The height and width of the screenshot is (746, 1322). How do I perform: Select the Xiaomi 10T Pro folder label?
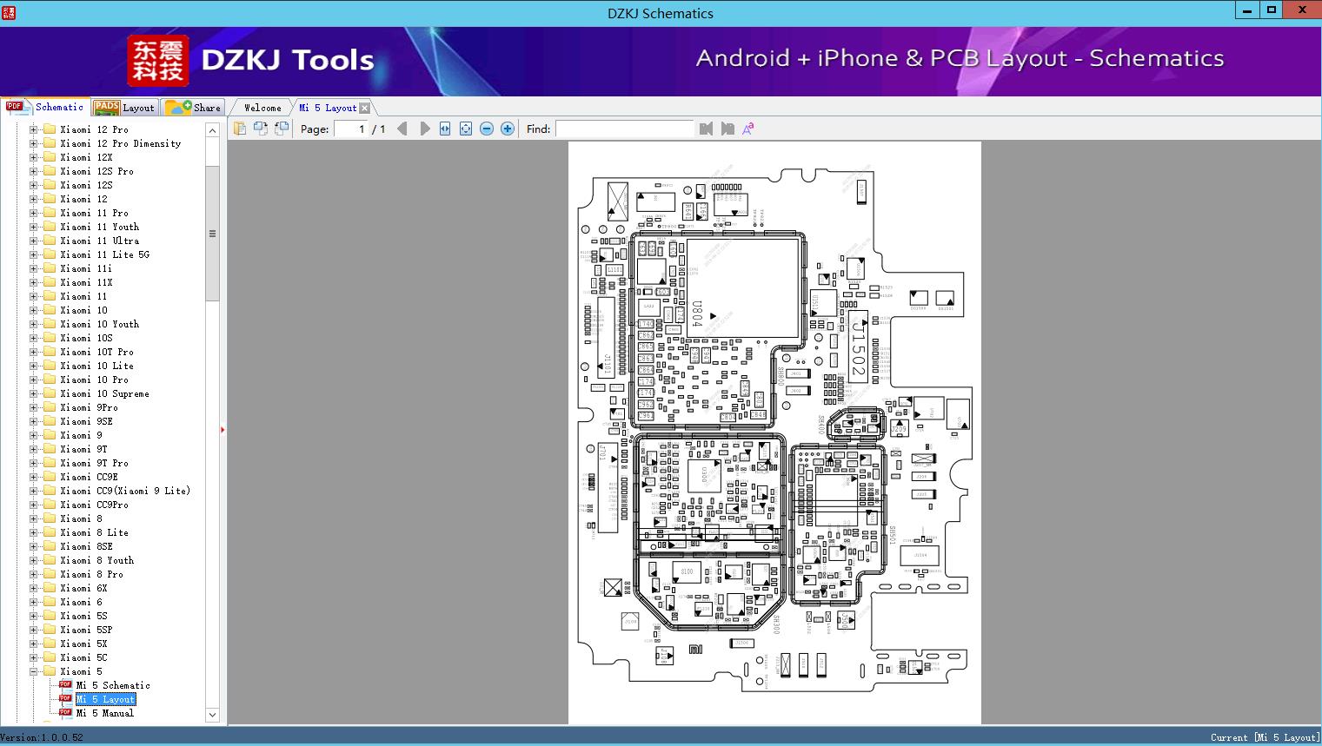96,352
